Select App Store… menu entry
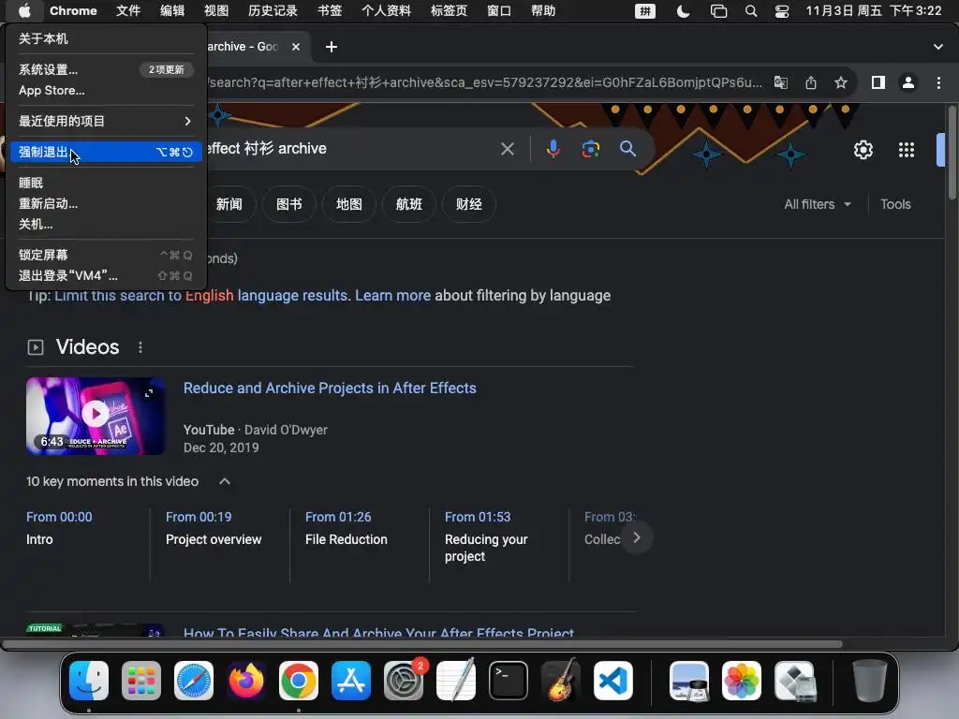Viewport: 959px width, 719px height. click(106, 90)
